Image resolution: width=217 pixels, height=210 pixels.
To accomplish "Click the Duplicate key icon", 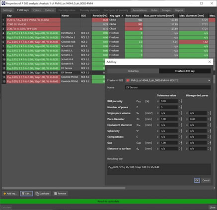I will 37,194.
